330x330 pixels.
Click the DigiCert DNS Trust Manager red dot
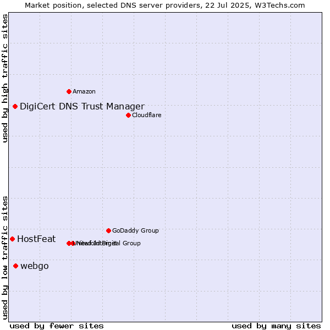pos(15,107)
